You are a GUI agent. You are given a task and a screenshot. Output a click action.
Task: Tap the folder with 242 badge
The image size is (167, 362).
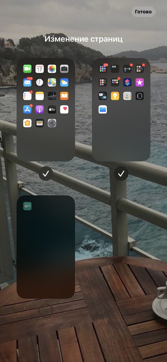point(103,69)
